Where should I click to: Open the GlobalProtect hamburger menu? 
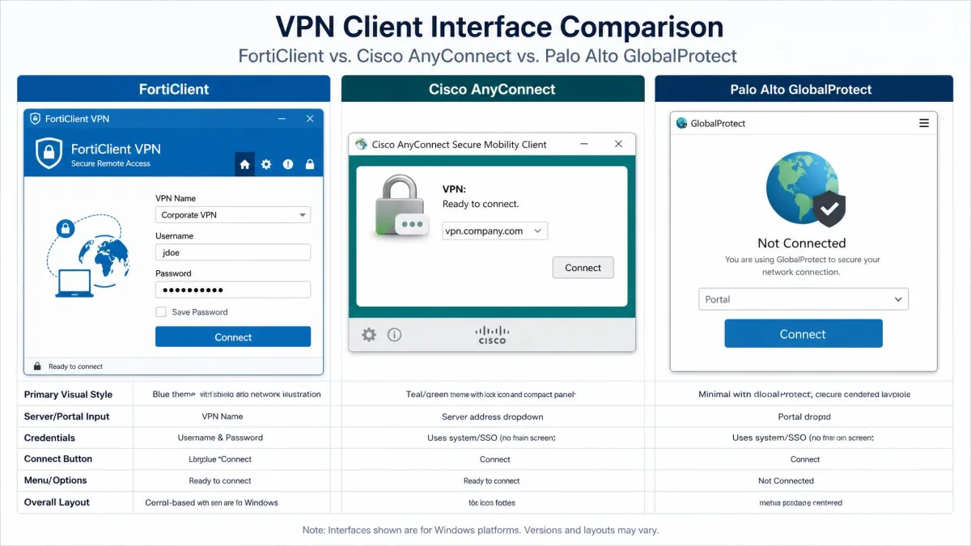point(924,124)
